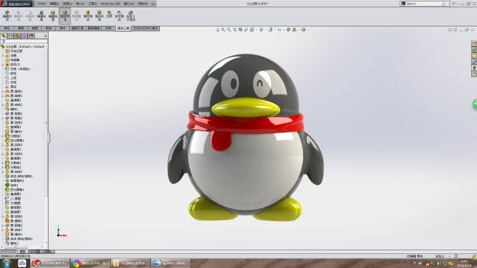
Task: Click the SOLIDWORKS search box
Action: pos(424,4)
